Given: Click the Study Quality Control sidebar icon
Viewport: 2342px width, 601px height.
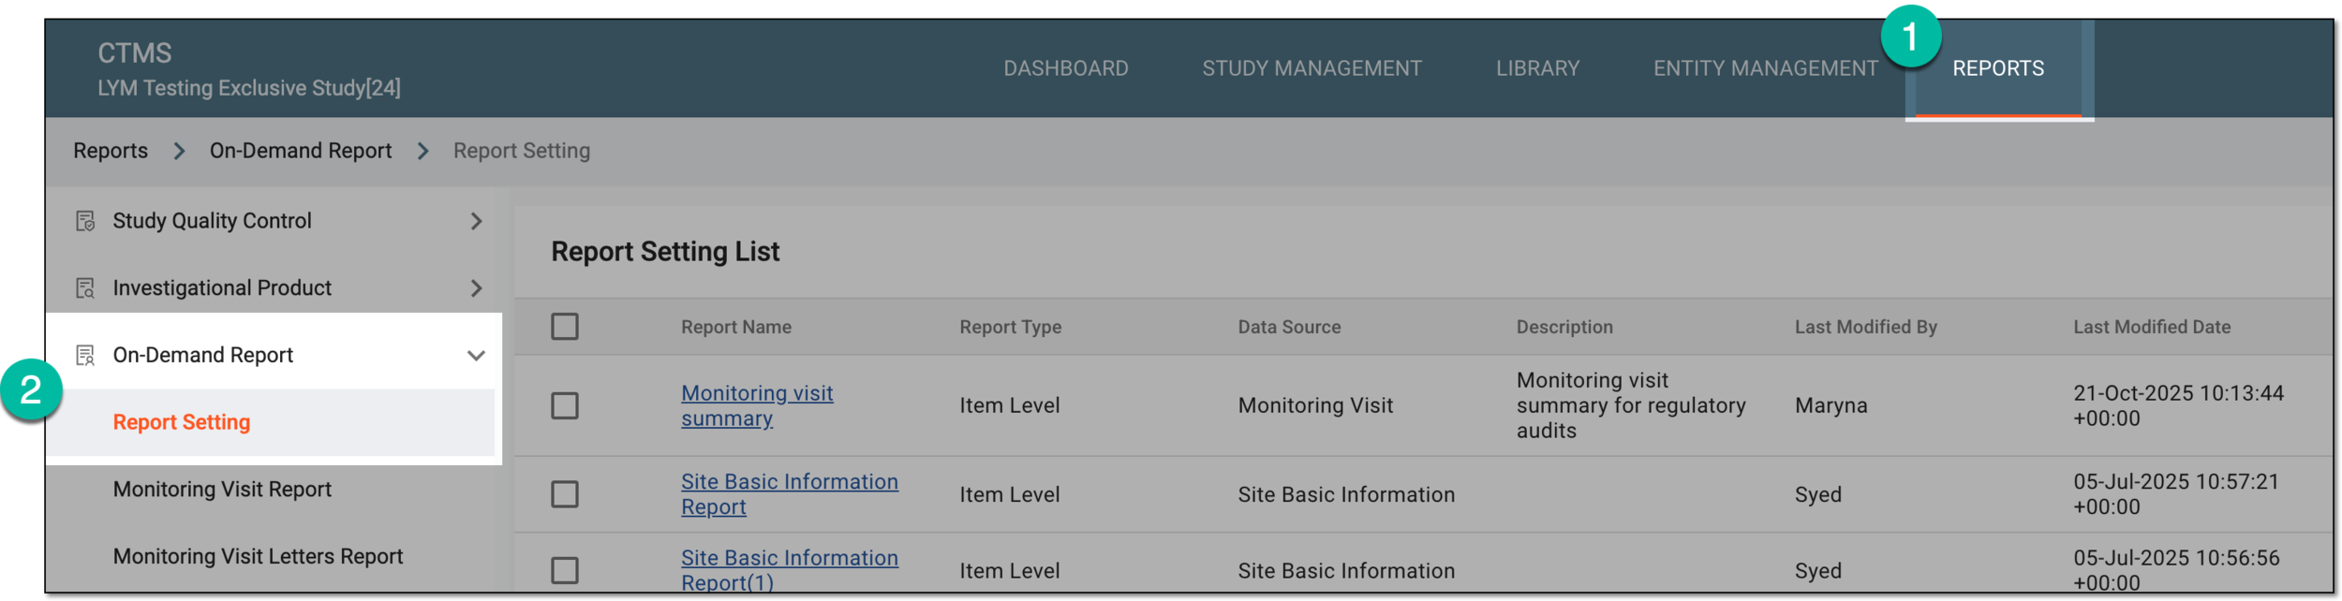Looking at the screenshot, I should (85, 221).
